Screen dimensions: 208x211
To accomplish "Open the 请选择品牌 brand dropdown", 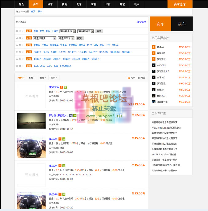I will click(44, 38).
